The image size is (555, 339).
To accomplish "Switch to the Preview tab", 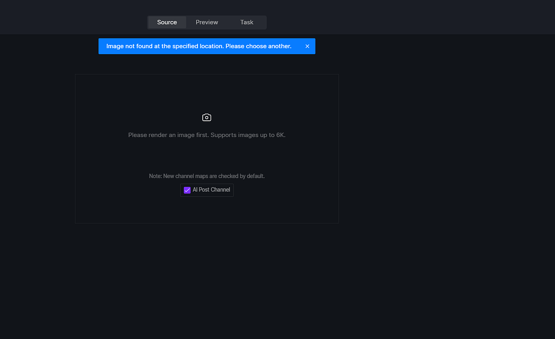I will point(206,22).
